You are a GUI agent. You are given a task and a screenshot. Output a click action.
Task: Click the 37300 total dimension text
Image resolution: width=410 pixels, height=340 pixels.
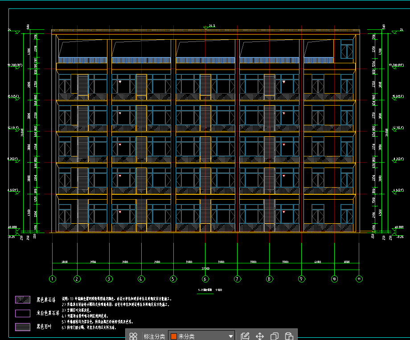tap(205, 269)
